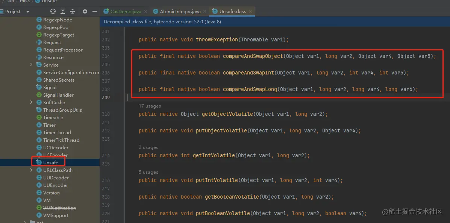This screenshot has width=450, height=223.
Task: Select Unsafe class in project tree
Action: (x=50, y=163)
